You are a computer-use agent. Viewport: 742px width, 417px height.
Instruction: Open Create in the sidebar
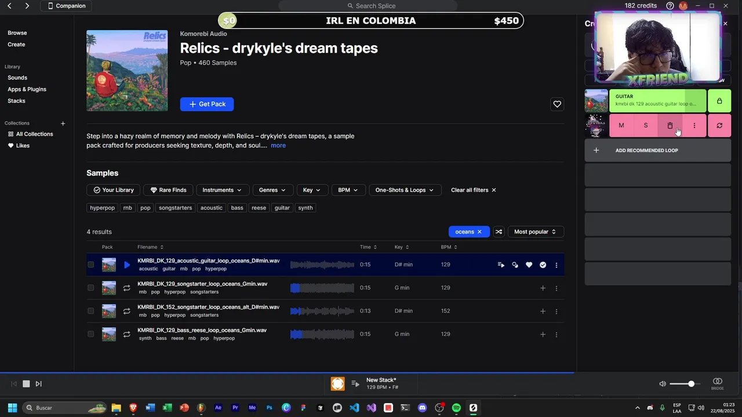point(16,45)
